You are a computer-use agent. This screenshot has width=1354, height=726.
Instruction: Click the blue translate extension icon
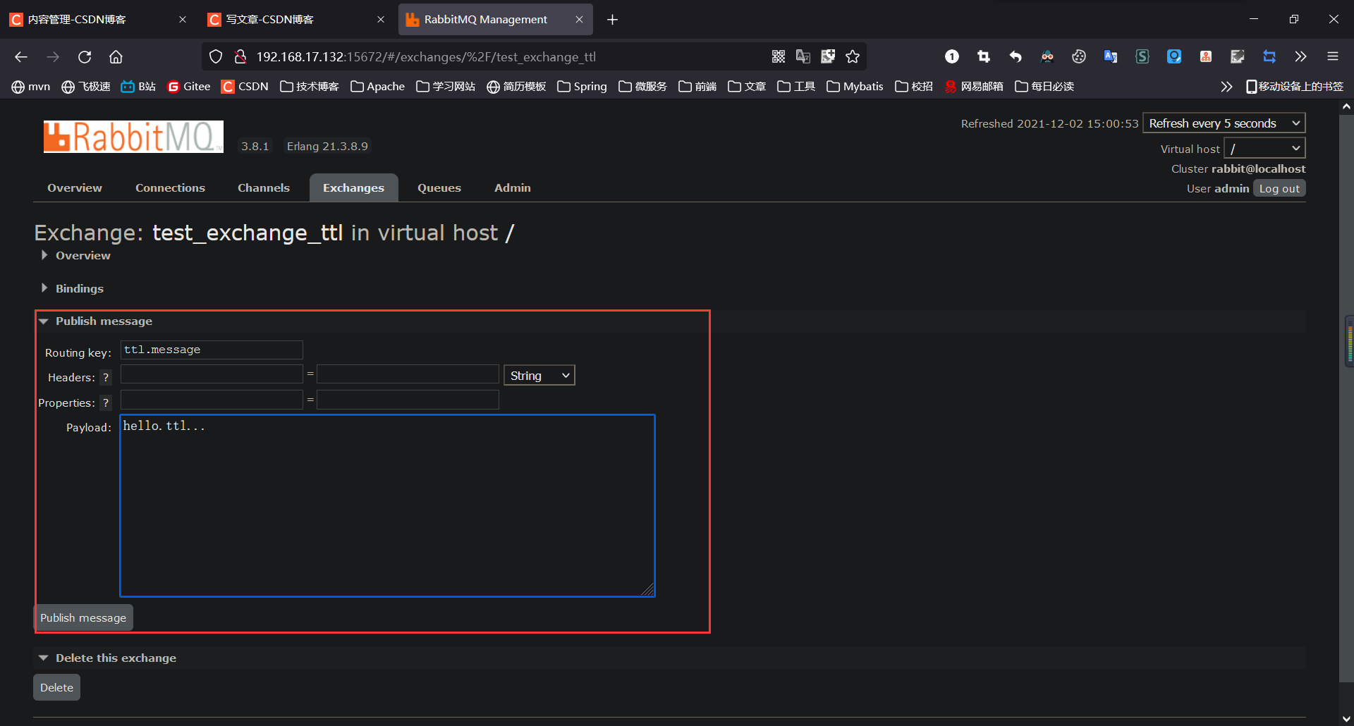click(1111, 56)
